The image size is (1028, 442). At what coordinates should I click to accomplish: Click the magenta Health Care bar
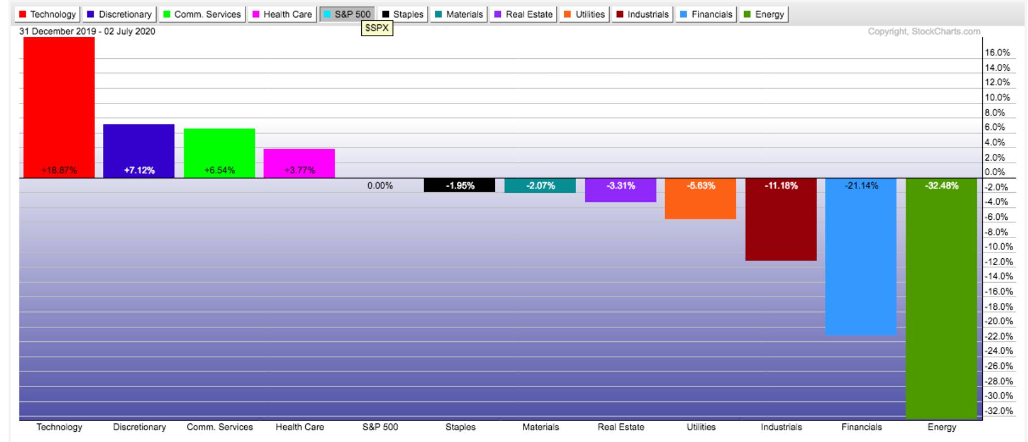pyautogui.click(x=299, y=163)
